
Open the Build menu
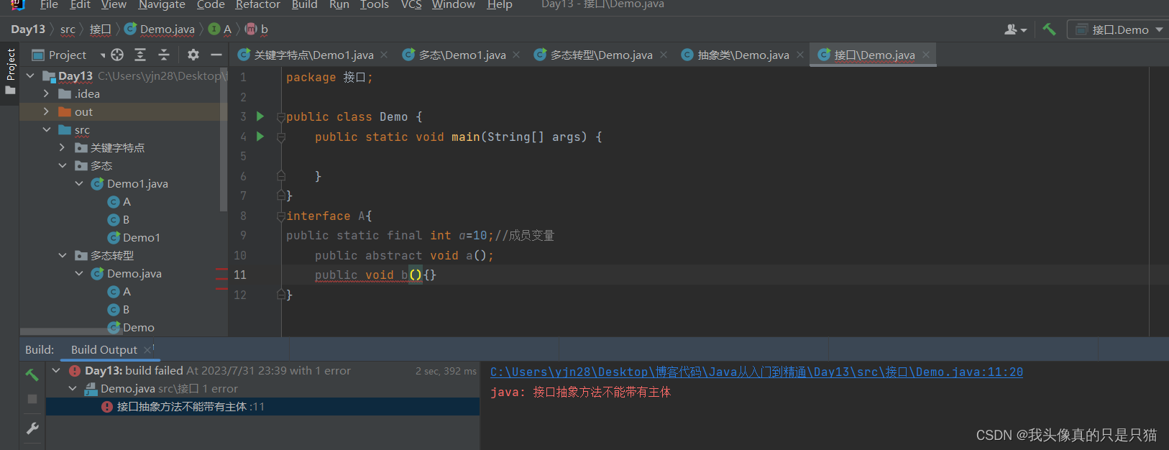[304, 5]
